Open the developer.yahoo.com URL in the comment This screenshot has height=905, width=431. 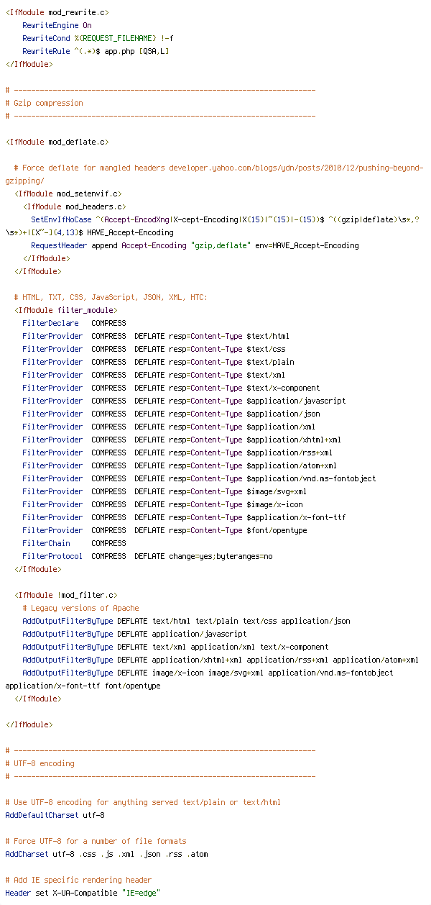(x=296, y=168)
